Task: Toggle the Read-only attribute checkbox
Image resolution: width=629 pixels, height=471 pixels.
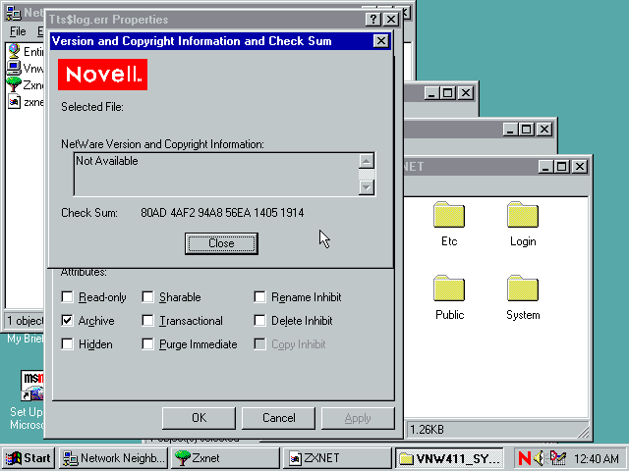Action: click(68, 297)
